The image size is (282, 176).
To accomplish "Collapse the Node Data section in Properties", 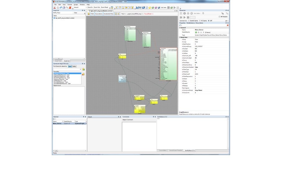I will tap(180, 37).
